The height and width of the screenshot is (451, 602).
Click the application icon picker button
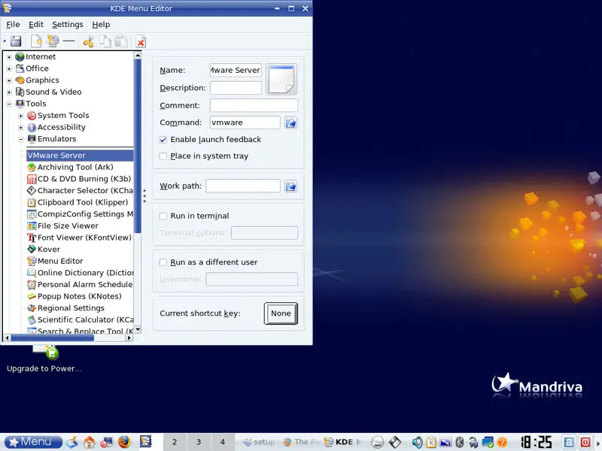pyautogui.click(x=281, y=79)
